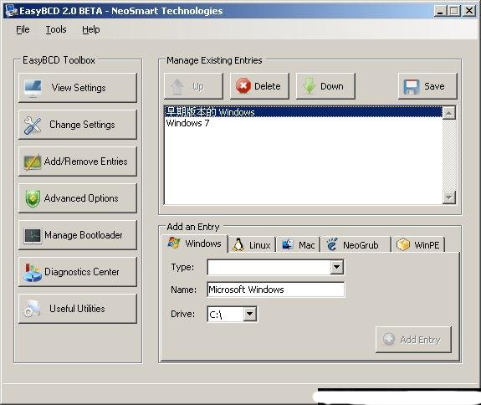Image resolution: width=481 pixels, height=405 pixels.
Task: Click the Diagnostics Center chart icon
Action: pos(33,273)
